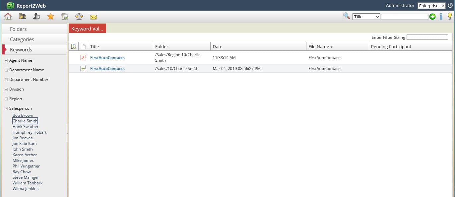This screenshot has height=197, width=455.
Task: Switch to the Folders panel tab
Action: tap(18, 29)
